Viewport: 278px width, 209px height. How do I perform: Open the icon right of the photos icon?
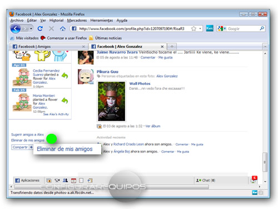57,180
